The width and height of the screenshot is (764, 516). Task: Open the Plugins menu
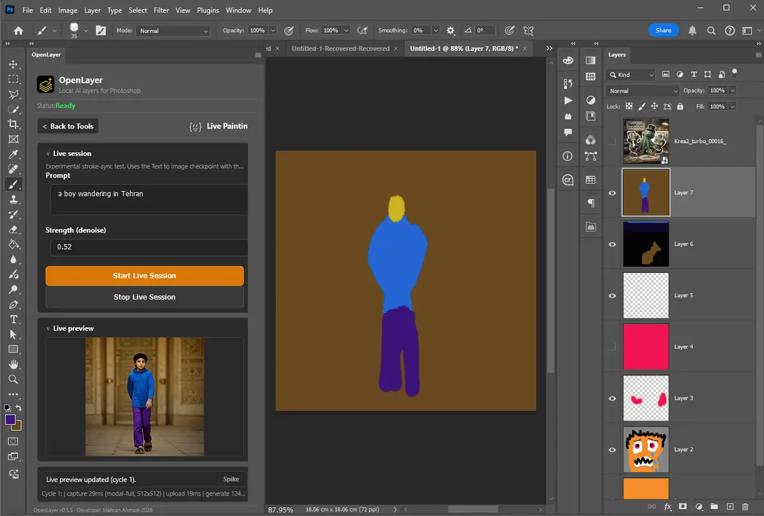(x=208, y=10)
